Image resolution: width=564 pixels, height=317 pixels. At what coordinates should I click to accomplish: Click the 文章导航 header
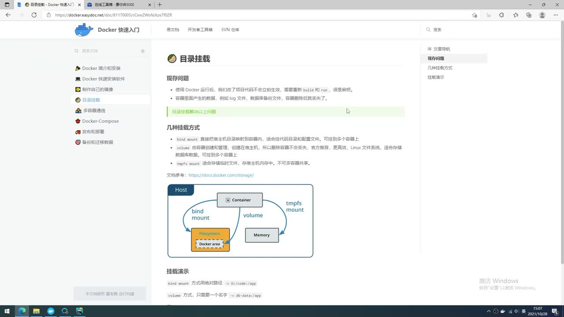pyautogui.click(x=439, y=49)
